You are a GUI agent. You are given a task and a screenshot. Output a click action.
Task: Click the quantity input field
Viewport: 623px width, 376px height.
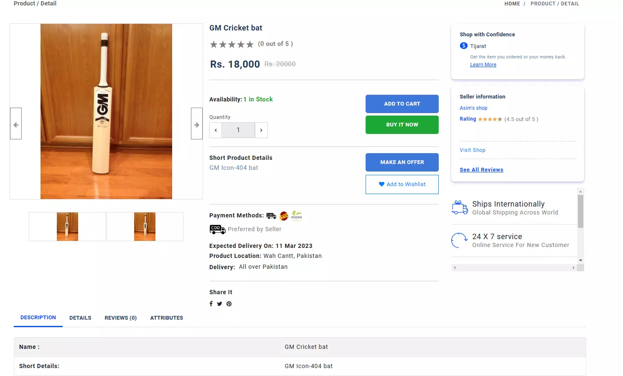coord(238,130)
